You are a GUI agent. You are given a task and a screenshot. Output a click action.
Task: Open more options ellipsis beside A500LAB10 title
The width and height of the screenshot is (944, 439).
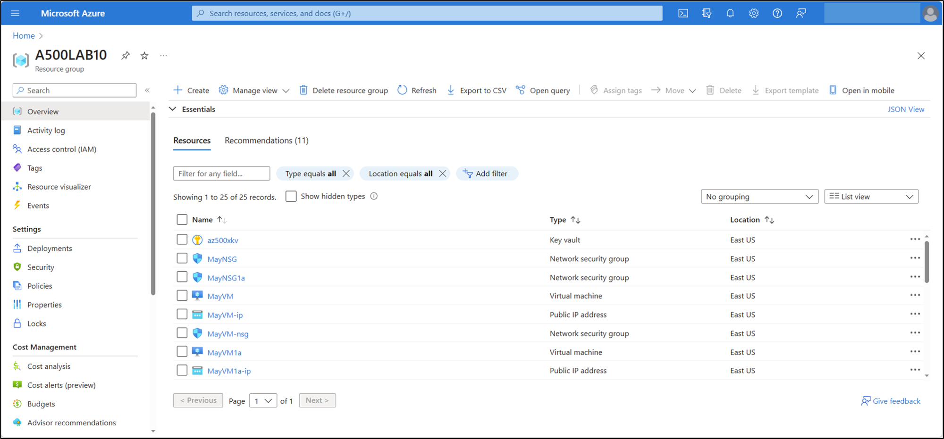tap(163, 56)
